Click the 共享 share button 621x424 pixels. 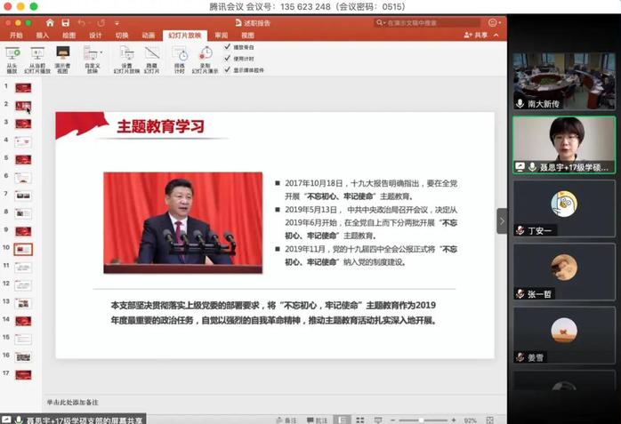click(477, 36)
